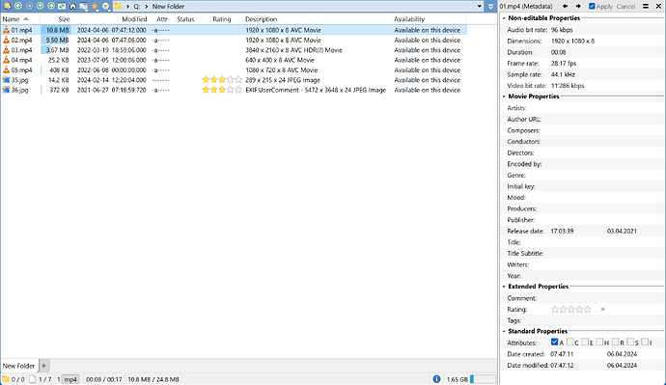The width and height of the screenshot is (666, 385).
Task: Collapse the Movie Properties section
Action: tap(504, 96)
